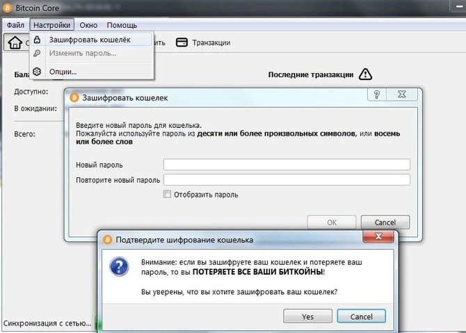Close the Зашифровать кошелек dialog
The width and height of the screenshot is (466, 333).
pos(402,95)
